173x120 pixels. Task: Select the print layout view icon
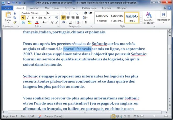(113, 116)
